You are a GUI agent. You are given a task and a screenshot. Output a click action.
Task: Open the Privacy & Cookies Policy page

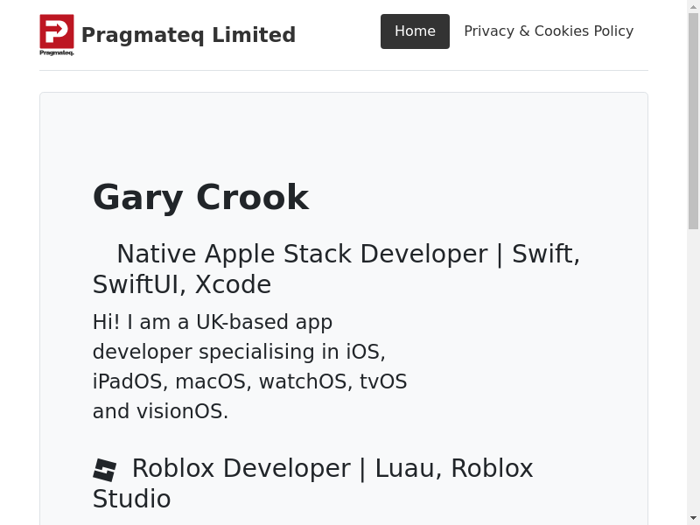(x=549, y=31)
